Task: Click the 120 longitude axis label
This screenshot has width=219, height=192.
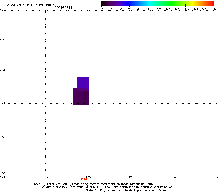Action: coord(2,177)
